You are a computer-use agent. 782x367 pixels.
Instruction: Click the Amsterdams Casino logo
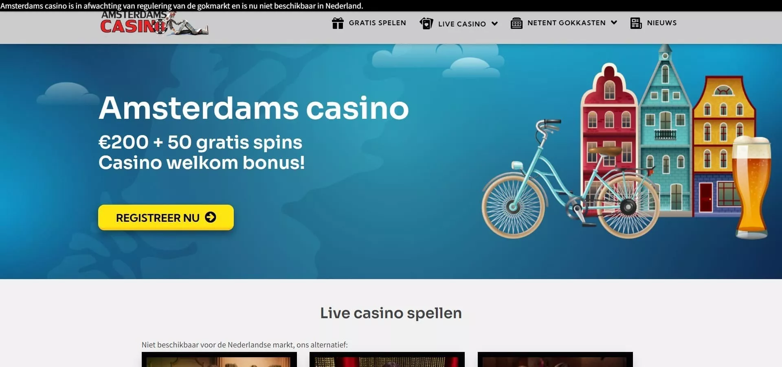[x=154, y=24]
